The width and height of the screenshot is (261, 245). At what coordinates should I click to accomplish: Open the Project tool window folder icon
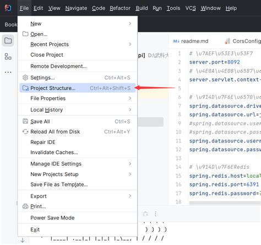coord(8,41)
